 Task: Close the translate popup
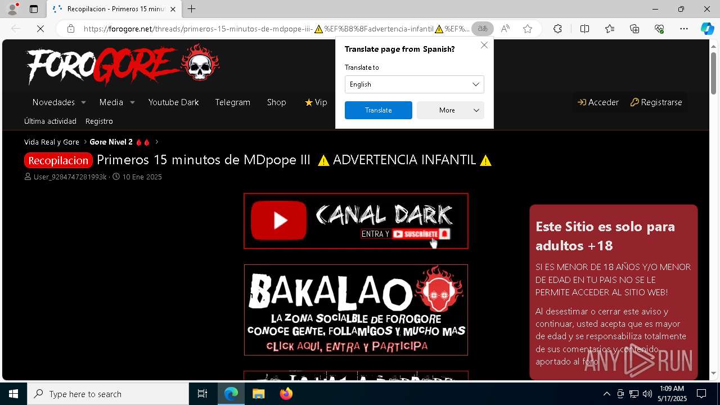[484, 45]
